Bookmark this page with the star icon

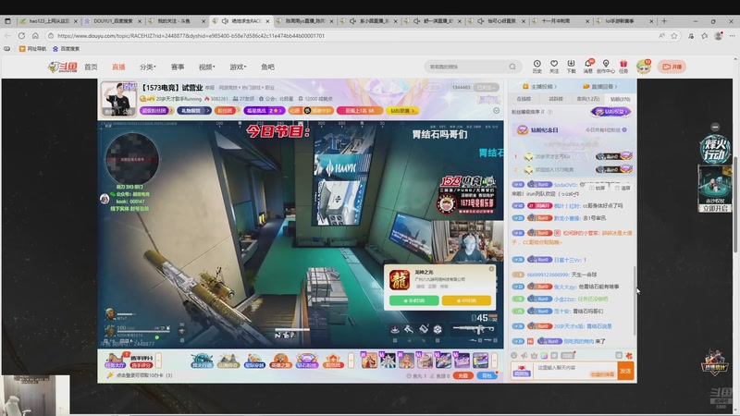(674, 36)
